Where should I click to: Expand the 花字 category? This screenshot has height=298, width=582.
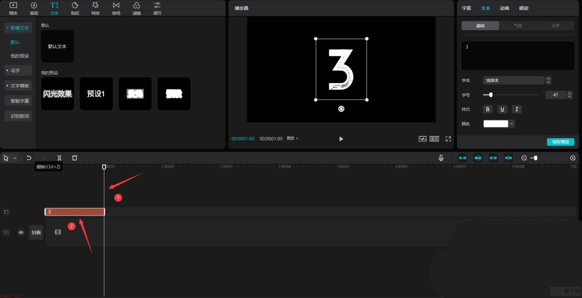point(18,71)
